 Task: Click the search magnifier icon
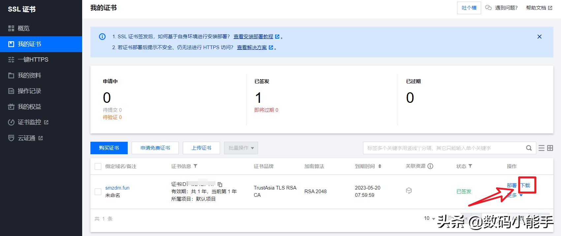click(x=529, y=148)
